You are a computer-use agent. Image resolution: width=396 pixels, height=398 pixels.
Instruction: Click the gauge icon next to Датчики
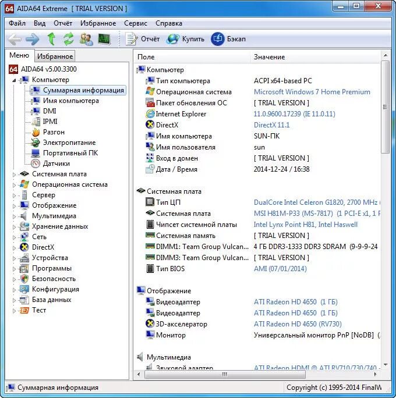click(x=36, y=164)
